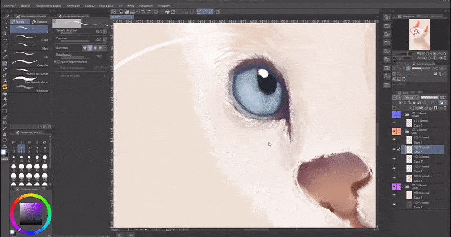Viewport: 451px width, 237px height.
Task: Select the Caligrafía pen sub tool
Action: click(x=29, y=63)
